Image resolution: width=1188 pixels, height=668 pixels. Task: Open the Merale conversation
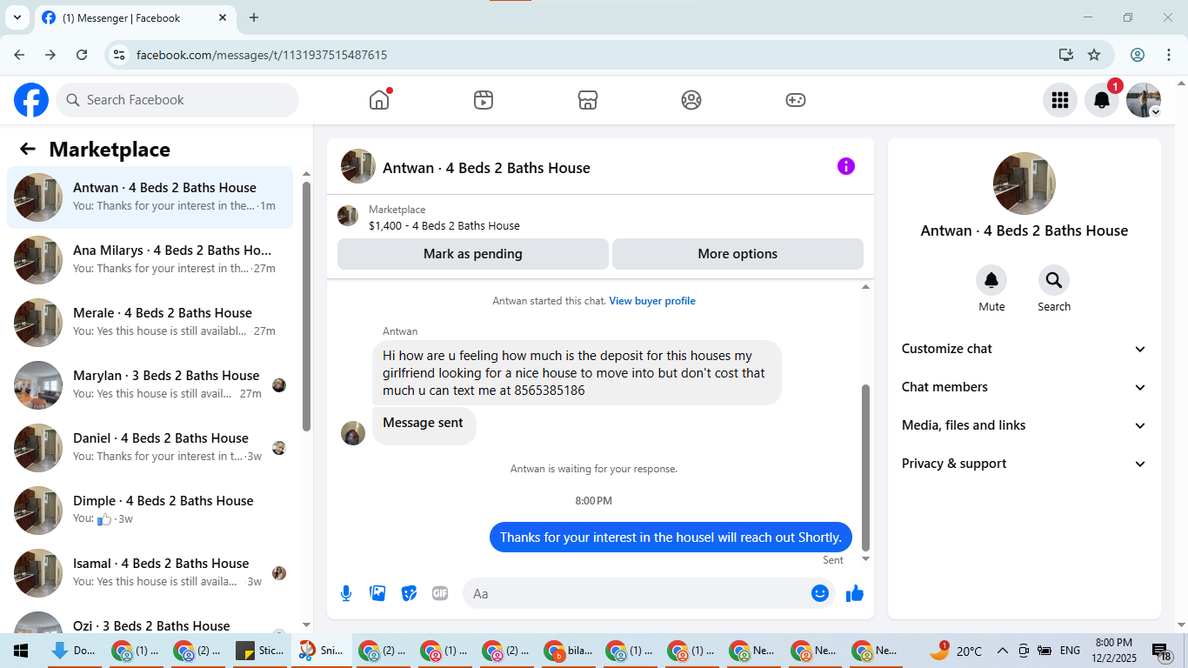click(x=150, y=323)
